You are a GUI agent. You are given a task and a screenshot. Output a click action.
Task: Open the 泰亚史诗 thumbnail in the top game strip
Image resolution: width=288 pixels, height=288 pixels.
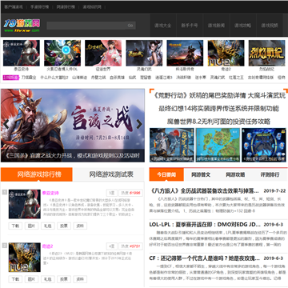[x=22, y=53]
